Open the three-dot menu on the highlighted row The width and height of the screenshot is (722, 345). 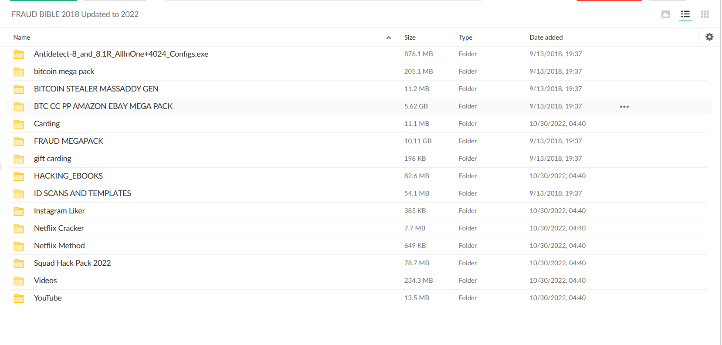(624, 107)
